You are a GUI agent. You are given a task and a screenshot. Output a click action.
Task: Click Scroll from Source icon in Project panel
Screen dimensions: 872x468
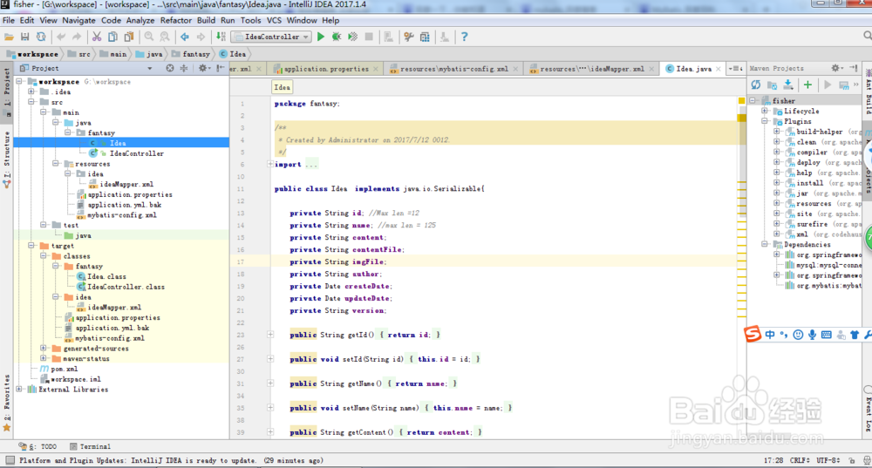coord(170,68)
